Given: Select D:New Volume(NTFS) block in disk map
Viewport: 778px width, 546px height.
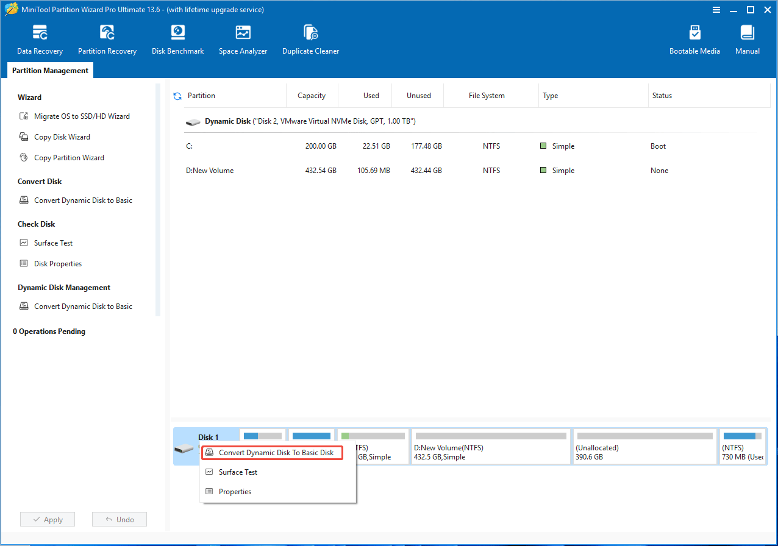Looking at the screenshot, I should (491, 447).
